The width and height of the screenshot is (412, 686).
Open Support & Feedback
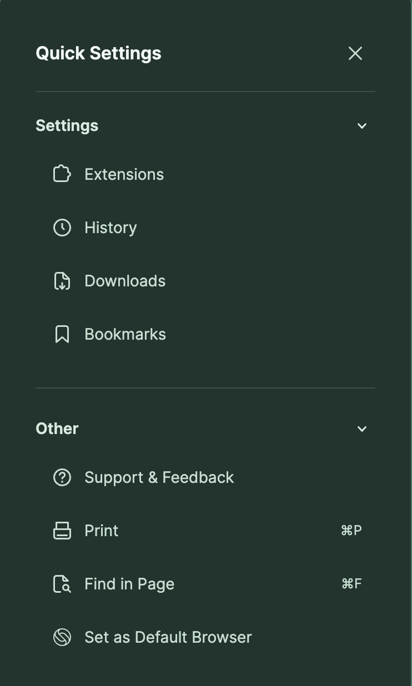click(x=159, y=477)
